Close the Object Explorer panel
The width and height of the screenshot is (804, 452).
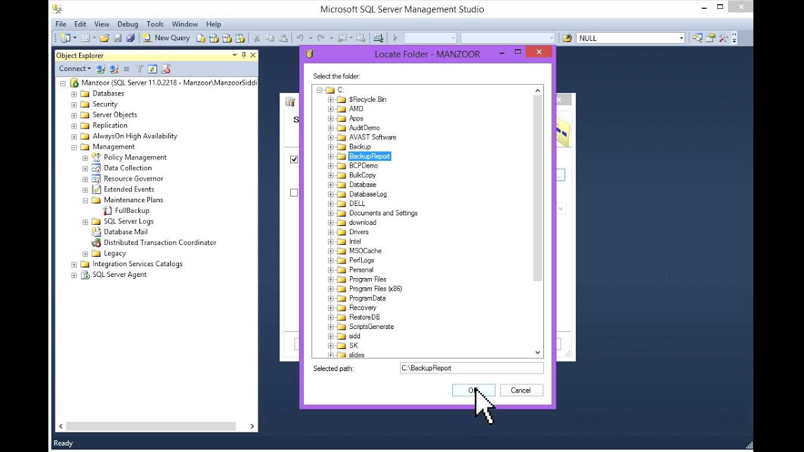[253, 55]
